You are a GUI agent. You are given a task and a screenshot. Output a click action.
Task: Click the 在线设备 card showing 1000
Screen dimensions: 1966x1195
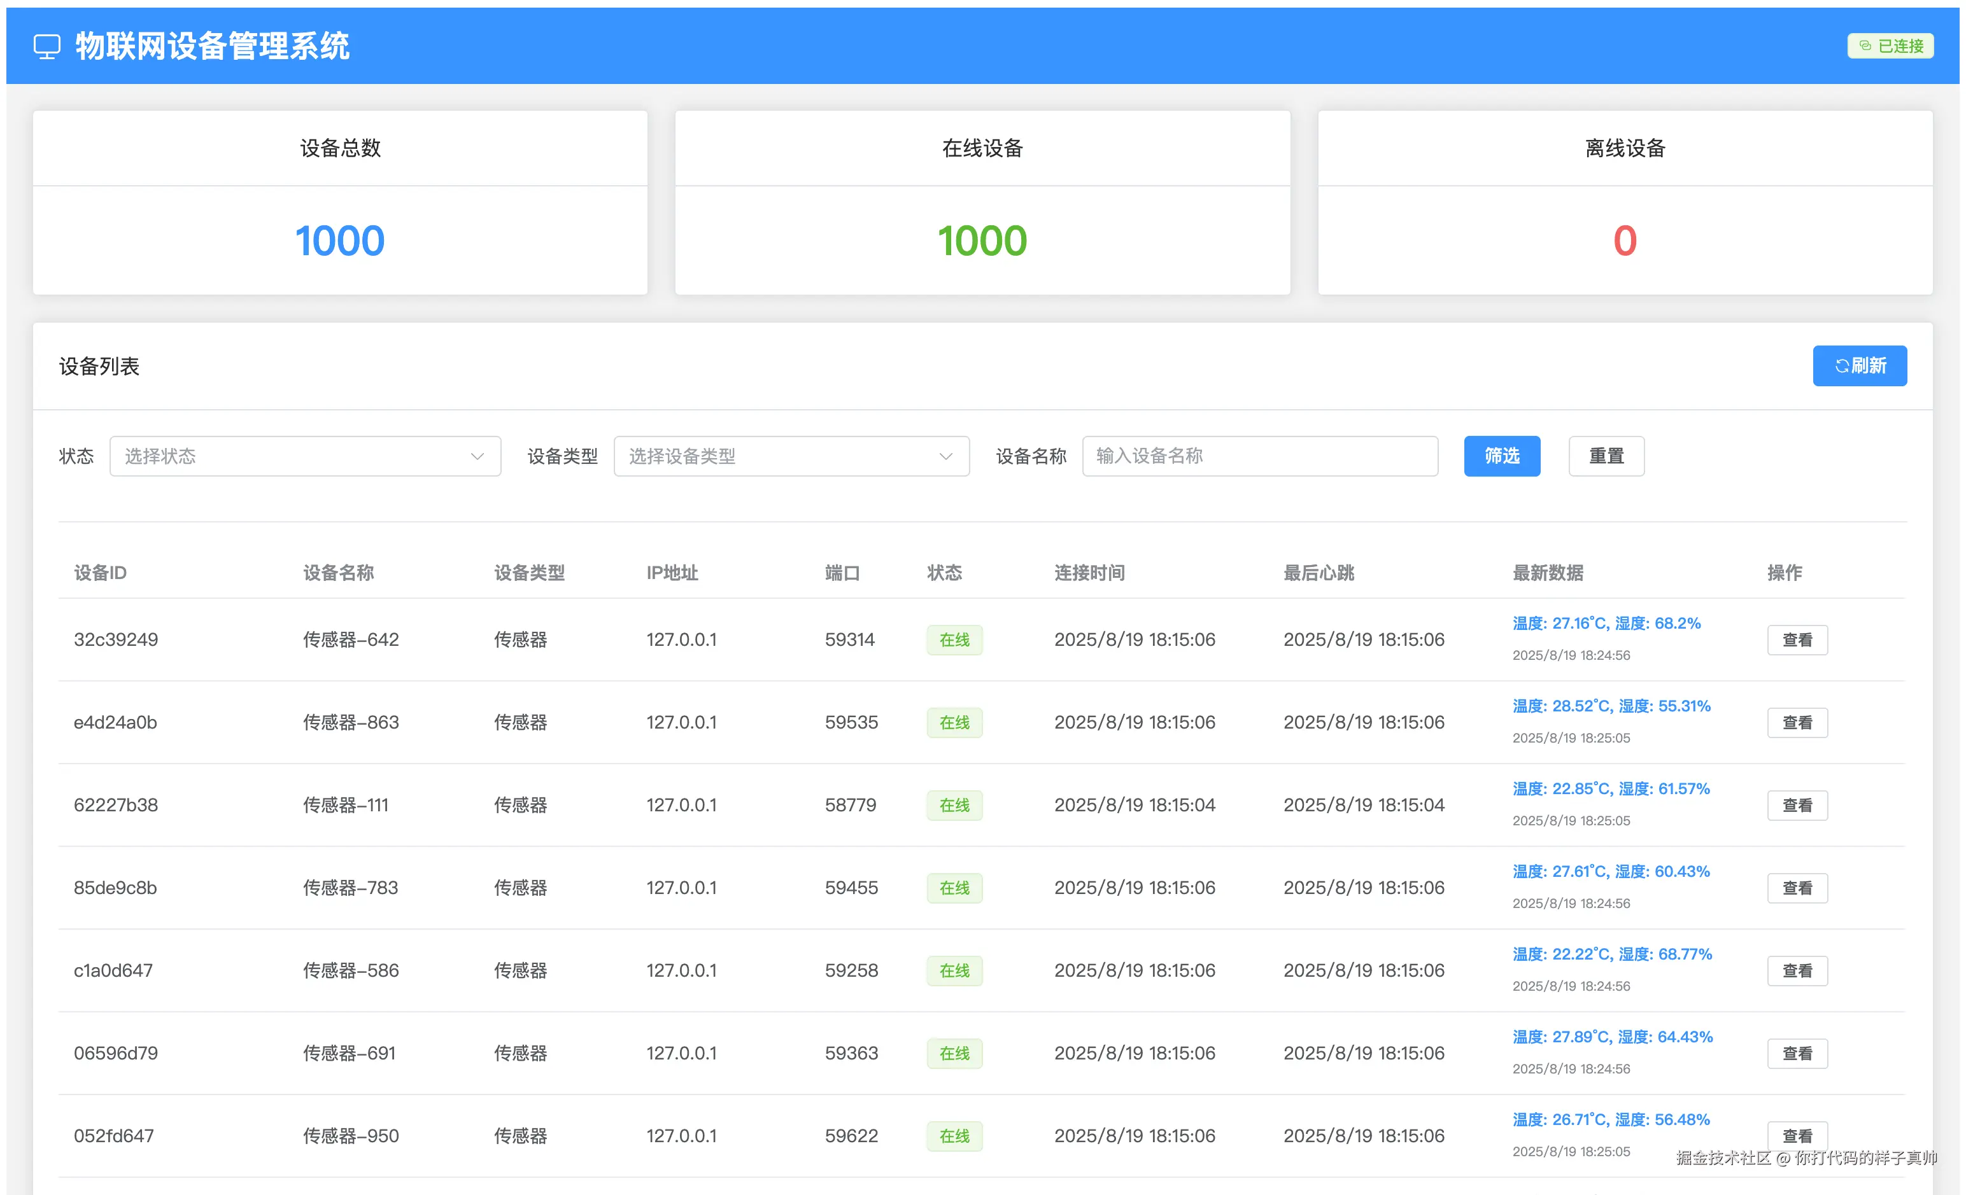[982, 202]
